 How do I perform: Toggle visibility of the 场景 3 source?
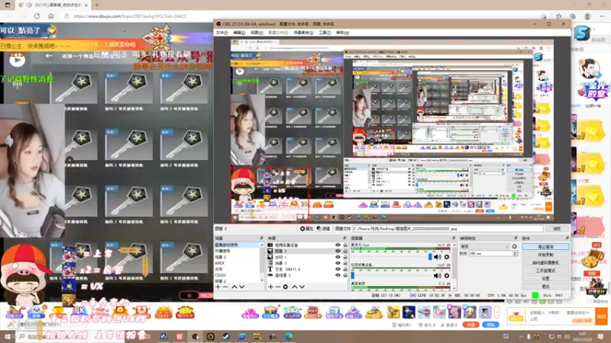click(338, 263)
